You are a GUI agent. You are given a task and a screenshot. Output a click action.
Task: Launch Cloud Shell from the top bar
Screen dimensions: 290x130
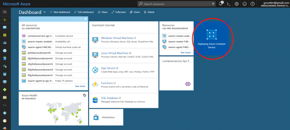point(229,4)
